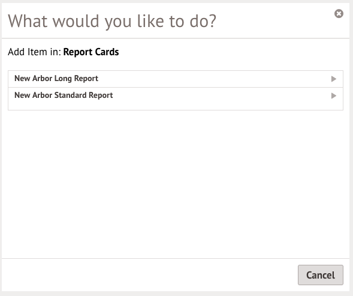353x296 pixels.
Task: Close the dialog with the X icon
Action: [x=339, y=14]
